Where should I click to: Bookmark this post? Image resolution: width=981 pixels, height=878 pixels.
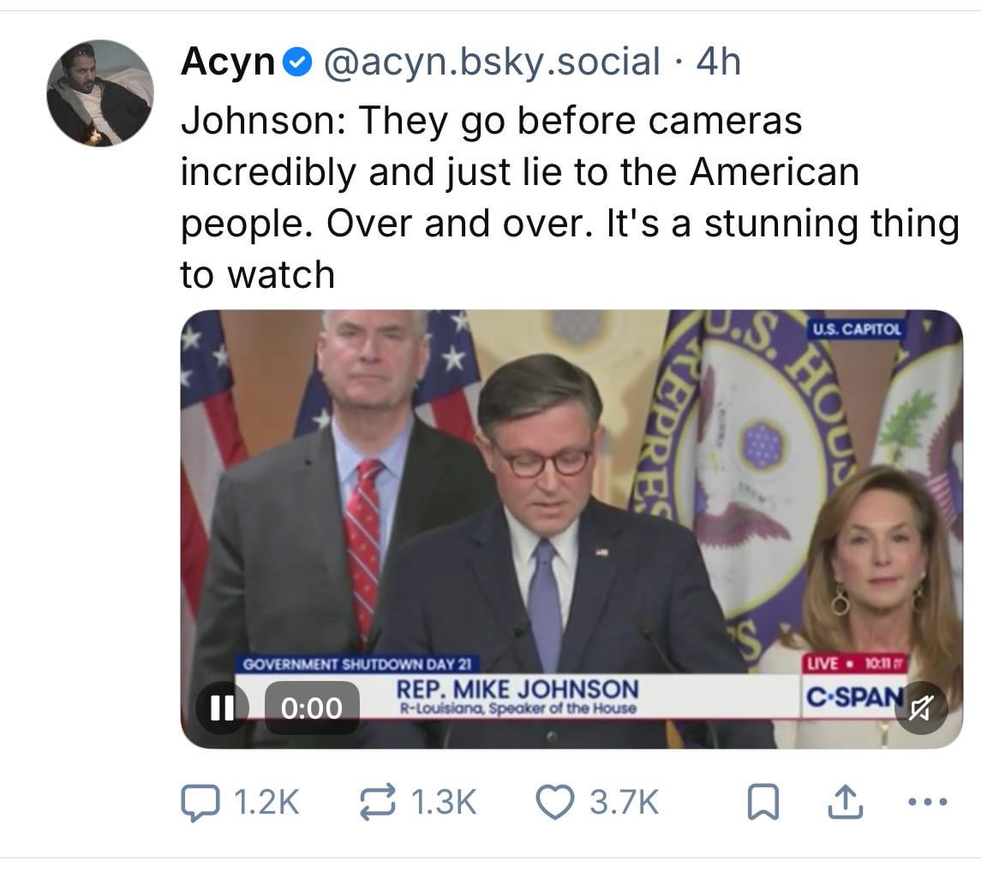764,803
